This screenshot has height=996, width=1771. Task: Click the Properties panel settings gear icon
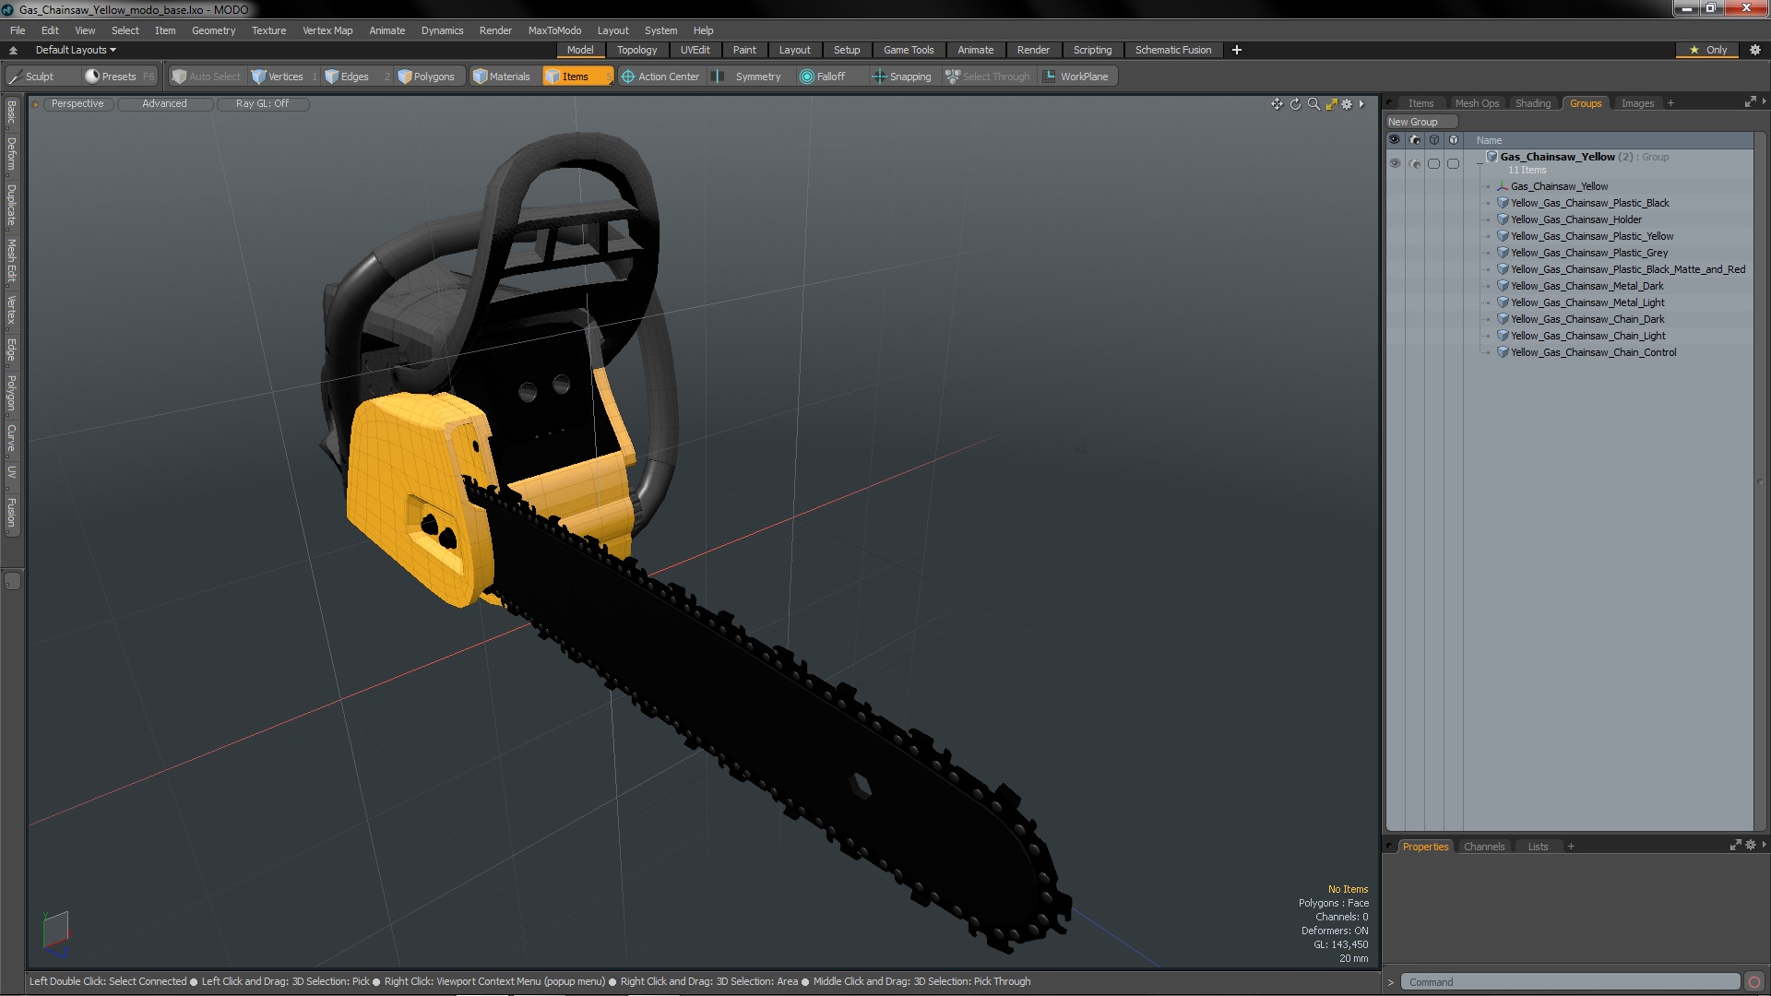(x=1751, y=846)
